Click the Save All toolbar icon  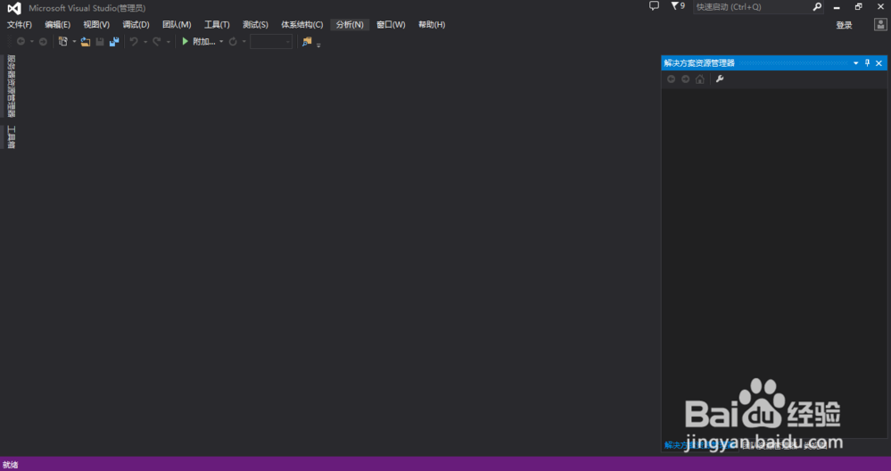[x=114, y=42]
